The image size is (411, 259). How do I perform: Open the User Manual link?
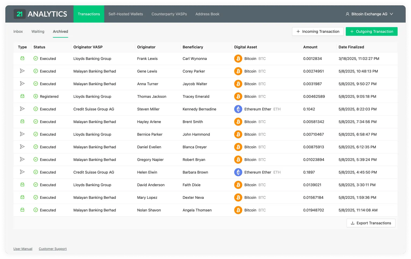click(23, 249)
